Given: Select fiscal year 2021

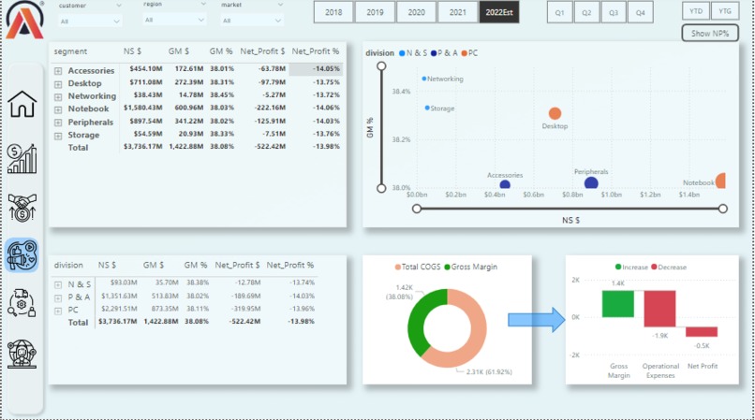Looking at the screenshot, I should tap(457, 12).
